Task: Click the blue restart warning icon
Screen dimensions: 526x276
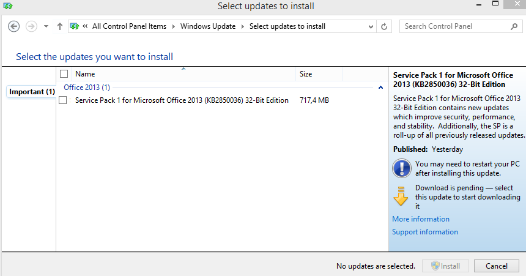Action: pyautogui.click(x=401, y=168)
